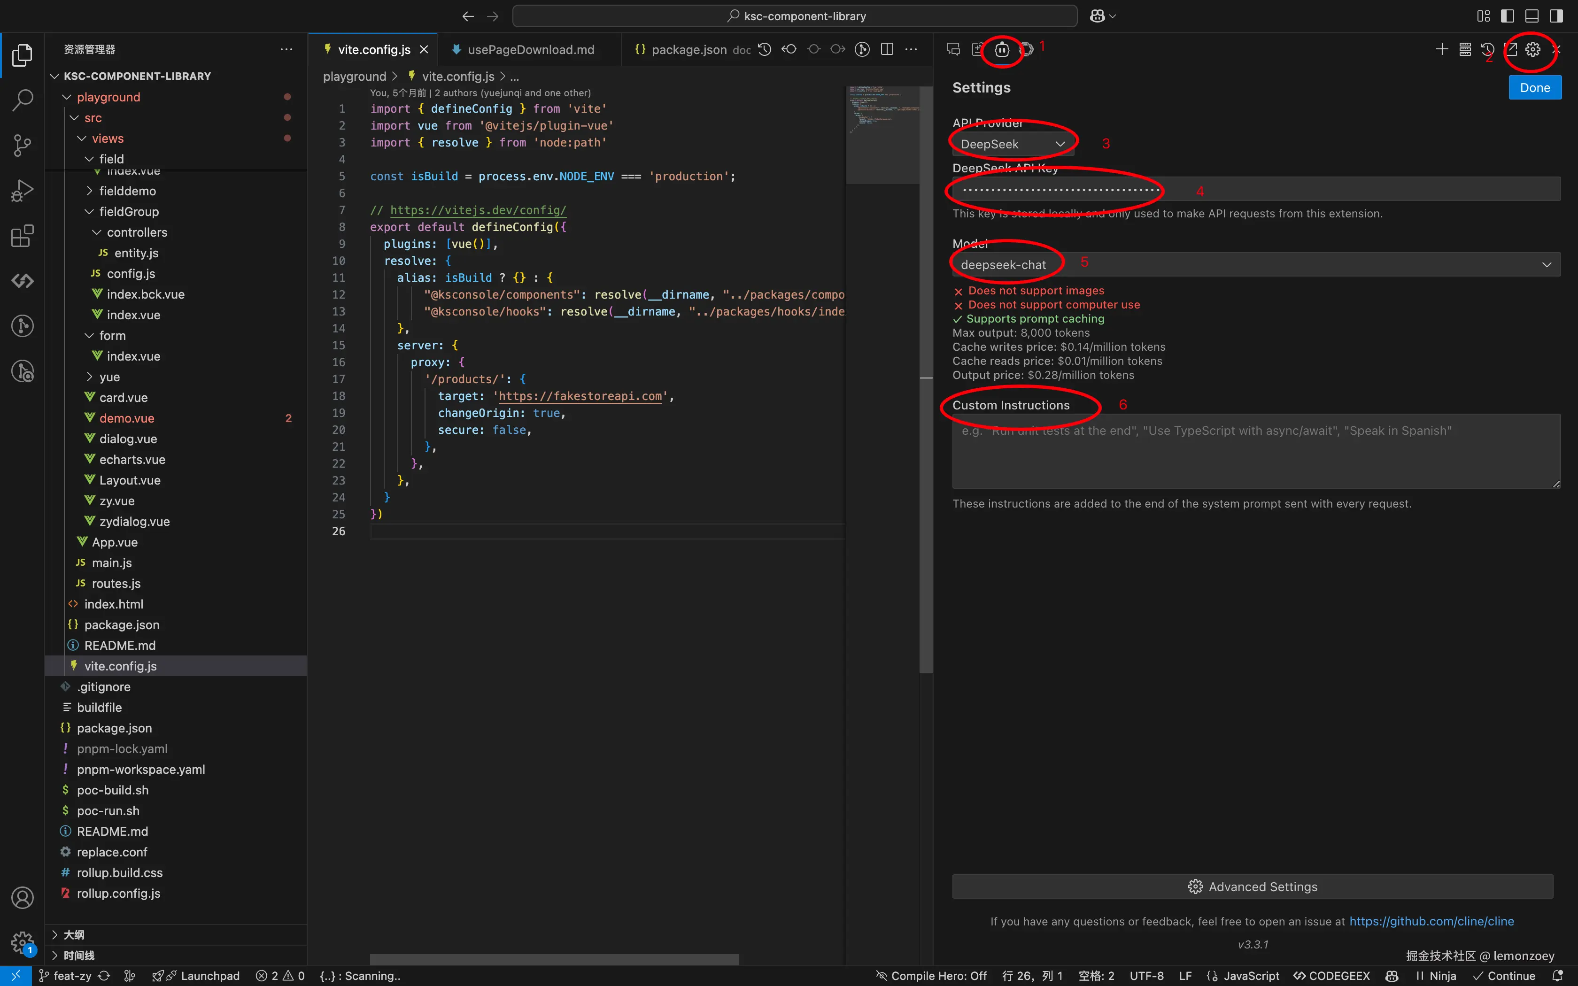Click the Cline history icon
The height and width of the screenshot is (986, 1578).
(x=1487, y=50)
